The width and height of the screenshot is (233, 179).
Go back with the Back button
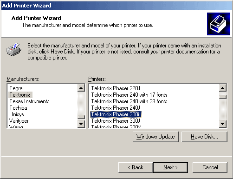[136, 167]
